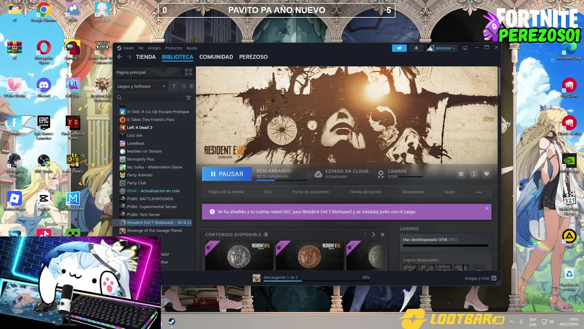Select My Suika - Watermelon Game
The height and width of the screenshot is (329, 584).
click(154, 167)
